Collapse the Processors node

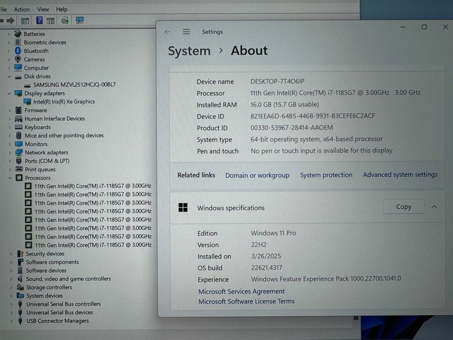click(x=10, y=178)
